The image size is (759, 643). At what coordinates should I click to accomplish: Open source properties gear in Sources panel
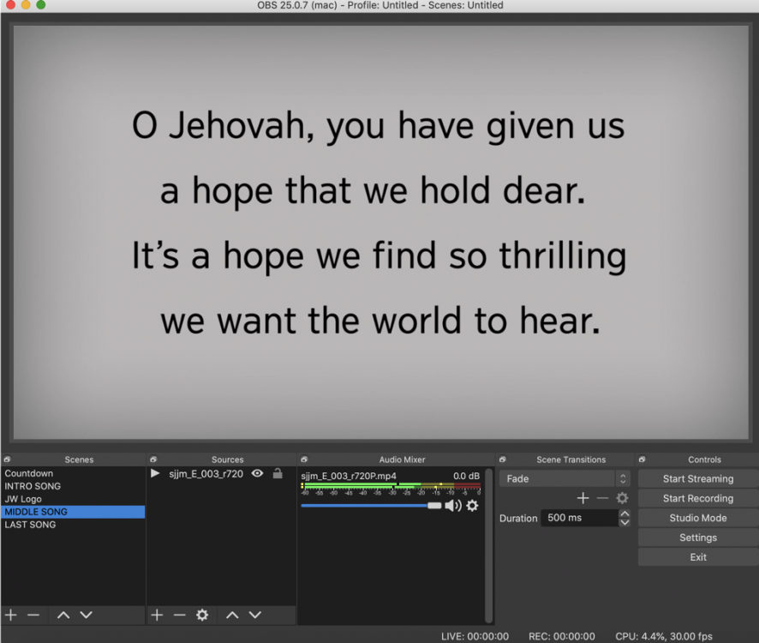click(202, 615)
